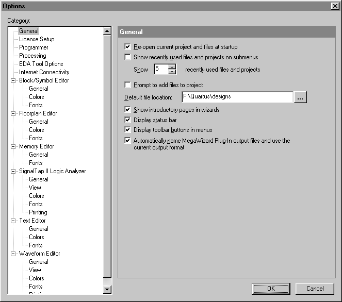342x302 pixels.
Task: Select License Setup category
Action: [37, 39]
